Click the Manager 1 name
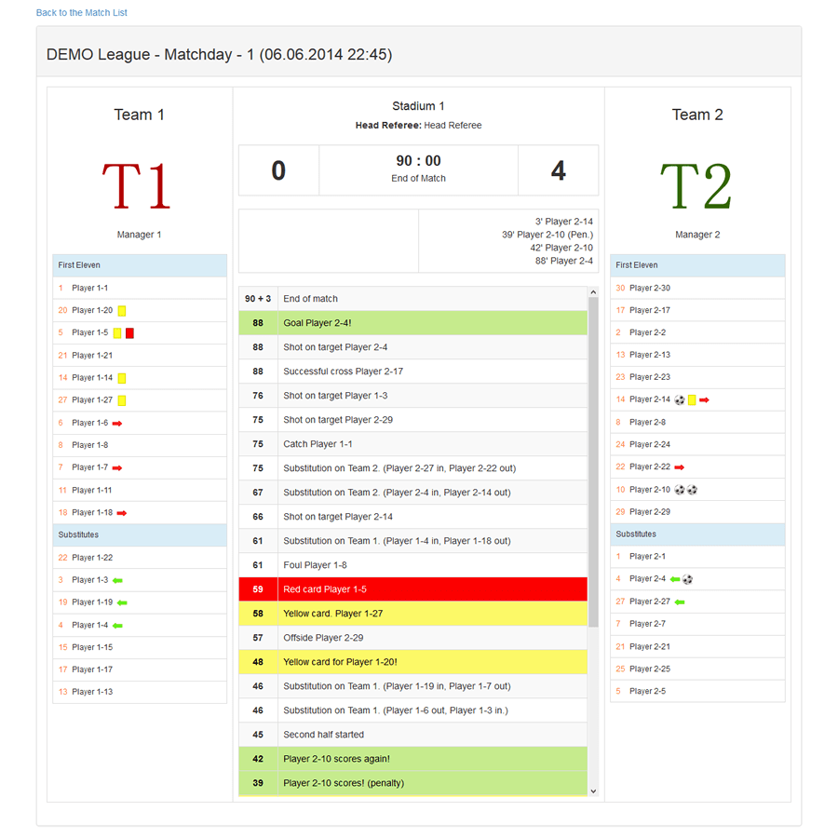The width and height of the screenshot is (838, 838). tap(139, 235)
